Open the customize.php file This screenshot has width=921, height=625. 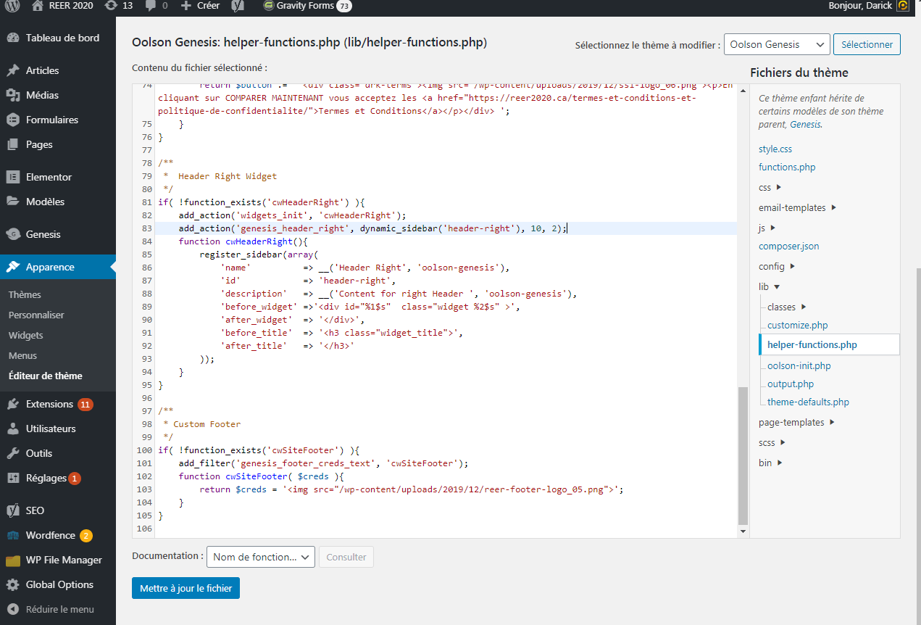click(x=797, y=325)
